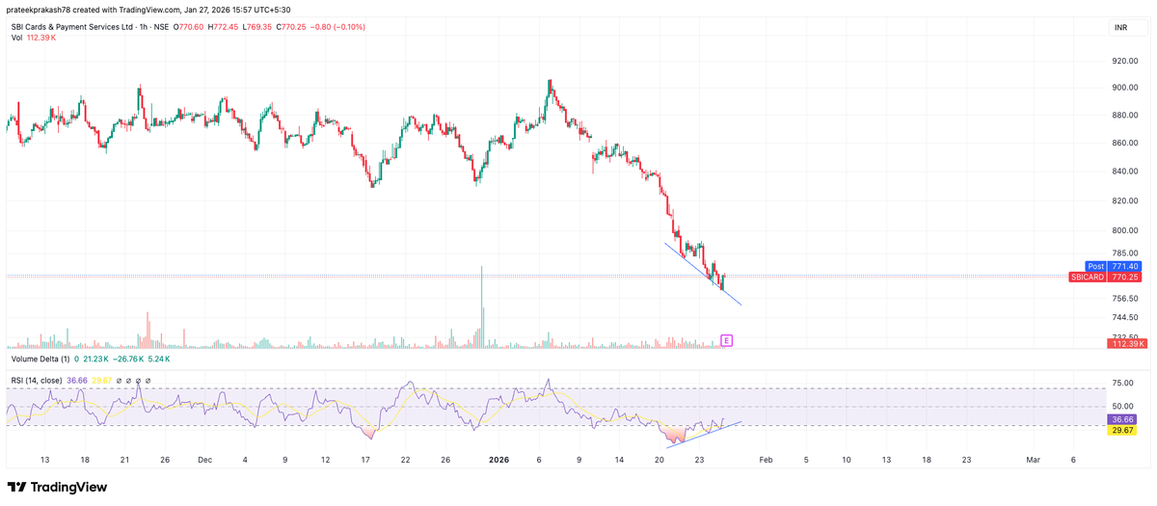The width and height of the screenshot is (1157, 506).
Task: Click the Vol legend label
Action: tap(17, 38)
